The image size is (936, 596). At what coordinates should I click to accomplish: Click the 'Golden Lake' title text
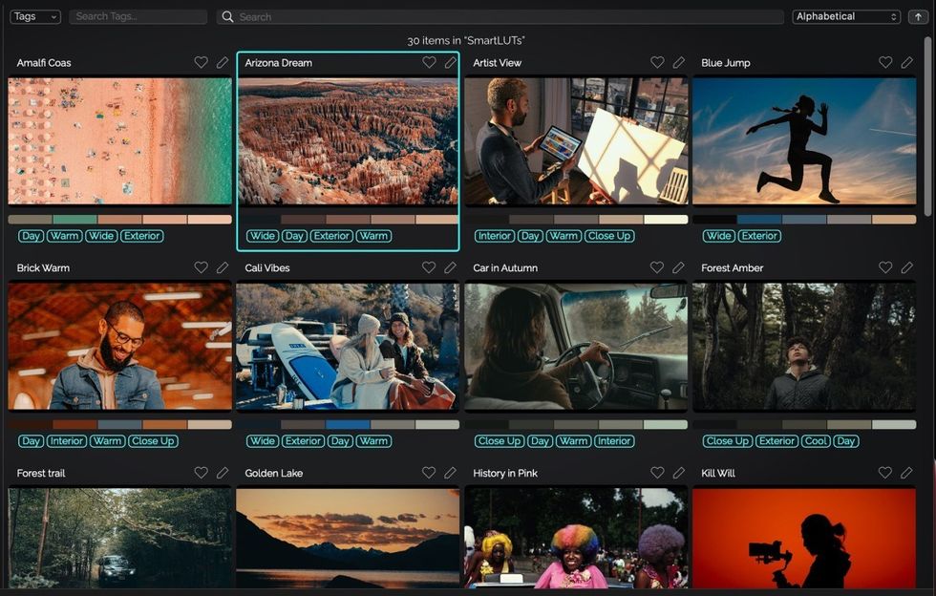tap(274, 473)
